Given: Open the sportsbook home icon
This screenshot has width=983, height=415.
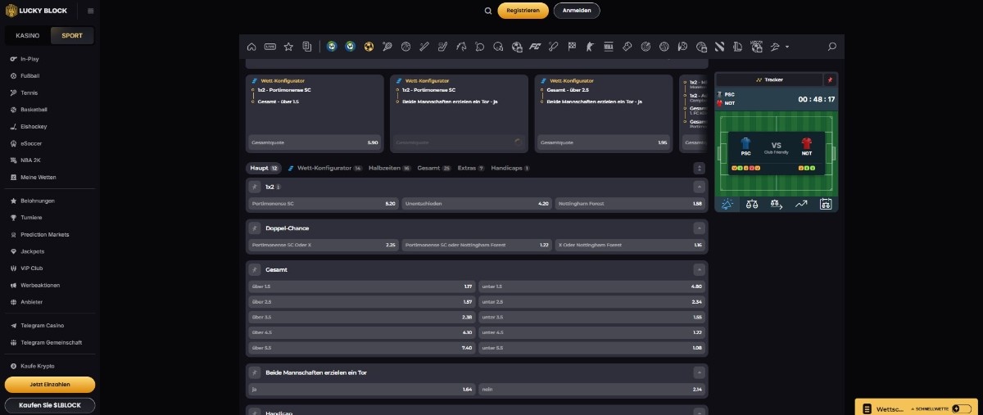Looking at the screenshot, I should click(251, 47).
